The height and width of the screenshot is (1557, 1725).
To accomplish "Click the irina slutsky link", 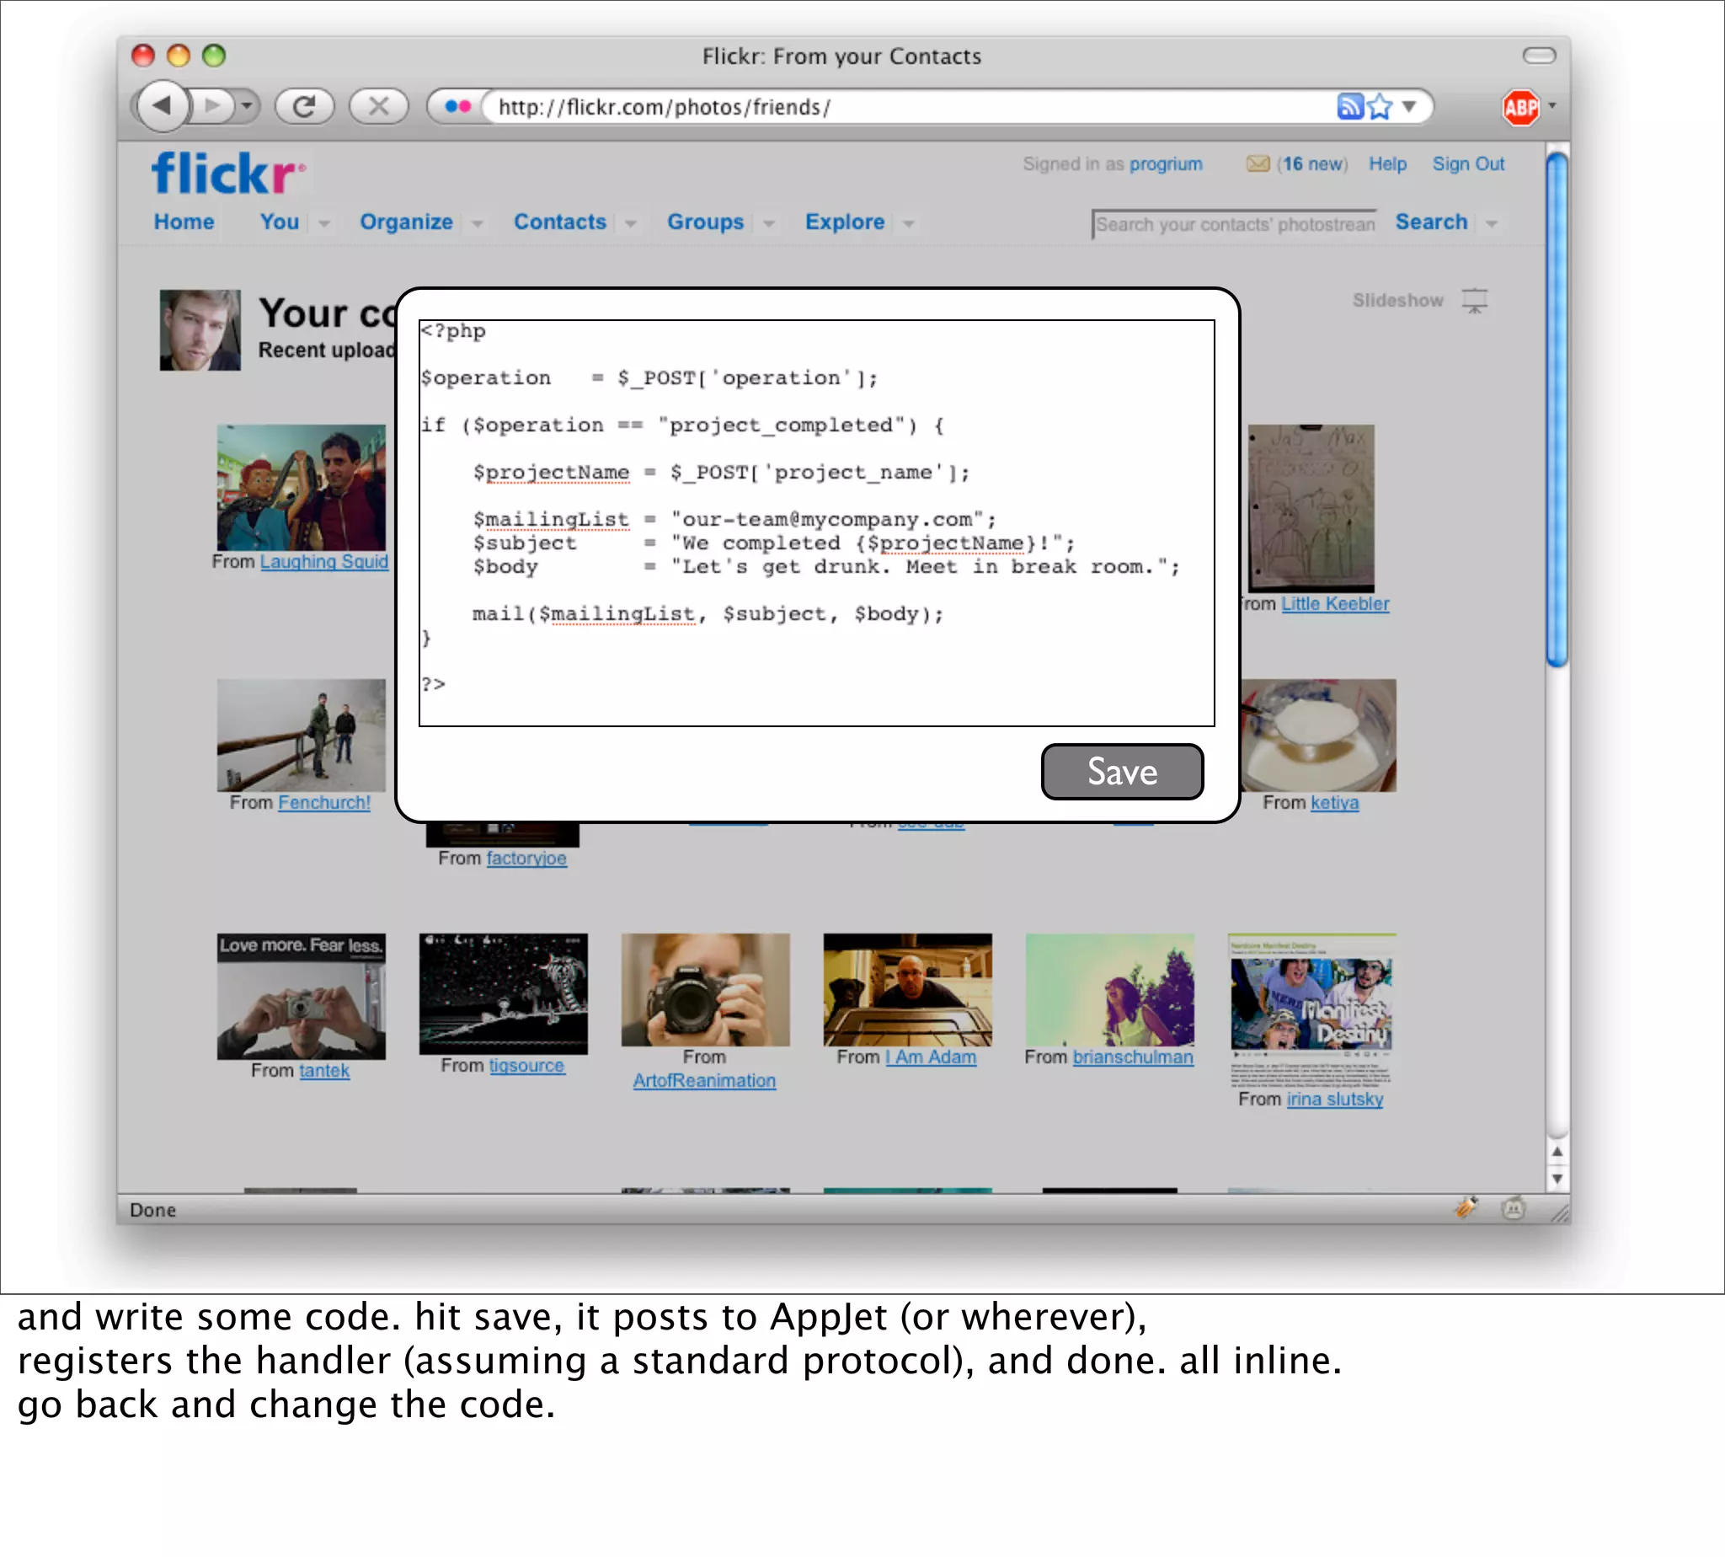I will [1334, 1099].
